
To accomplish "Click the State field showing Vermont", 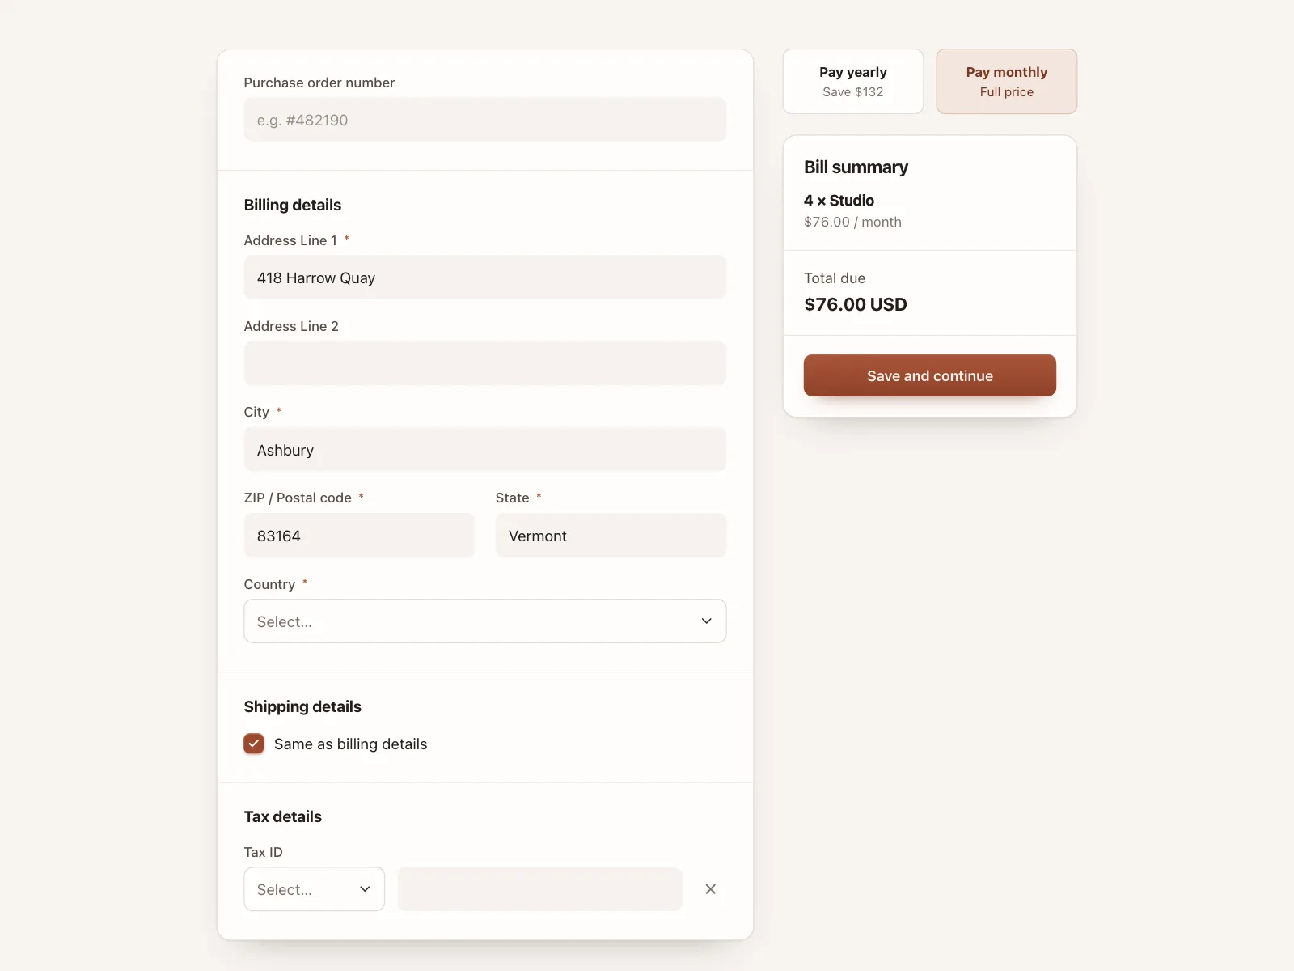I will (611, 536).
